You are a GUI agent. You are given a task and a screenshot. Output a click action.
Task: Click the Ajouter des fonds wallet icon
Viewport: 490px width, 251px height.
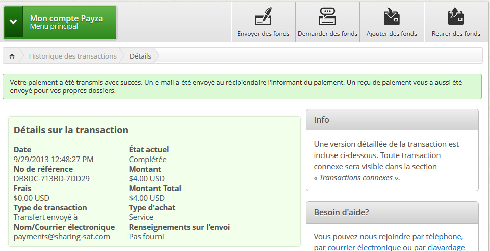(x=392, y=16)
